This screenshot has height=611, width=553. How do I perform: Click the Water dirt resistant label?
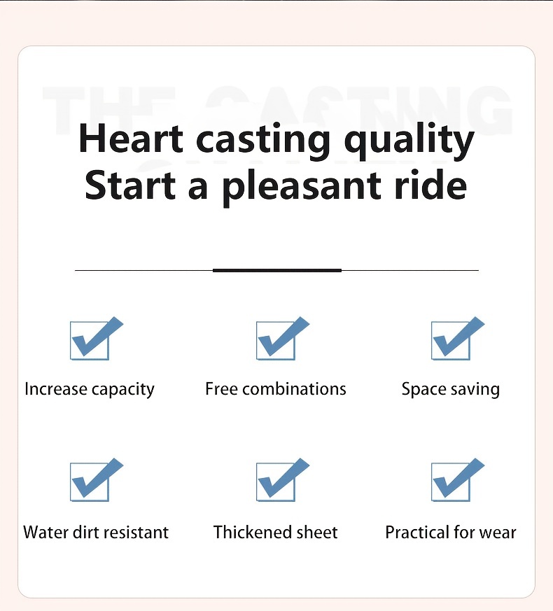96,533
